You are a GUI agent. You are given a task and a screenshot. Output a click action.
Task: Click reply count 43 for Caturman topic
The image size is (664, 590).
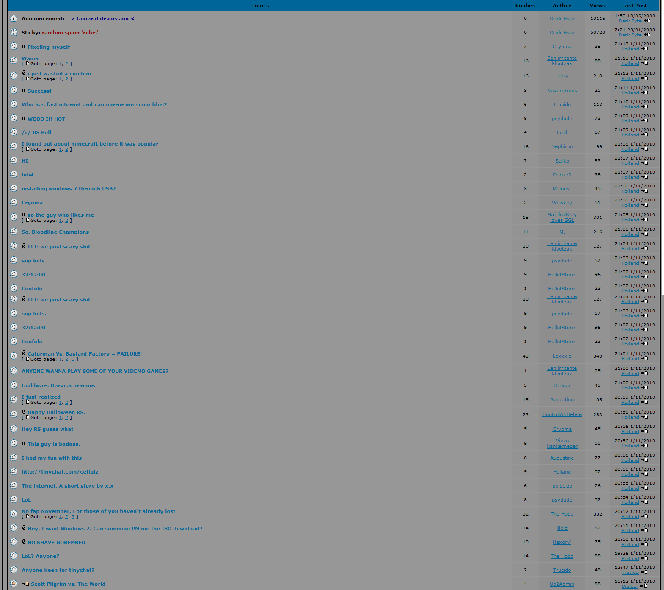click(526, 356)
